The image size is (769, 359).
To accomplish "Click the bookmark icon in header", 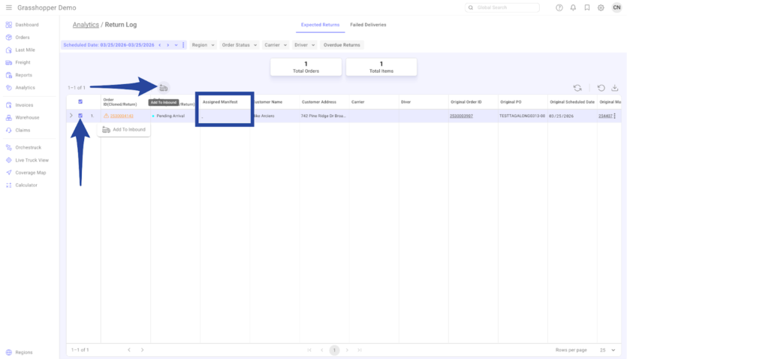I will [587, 8].
